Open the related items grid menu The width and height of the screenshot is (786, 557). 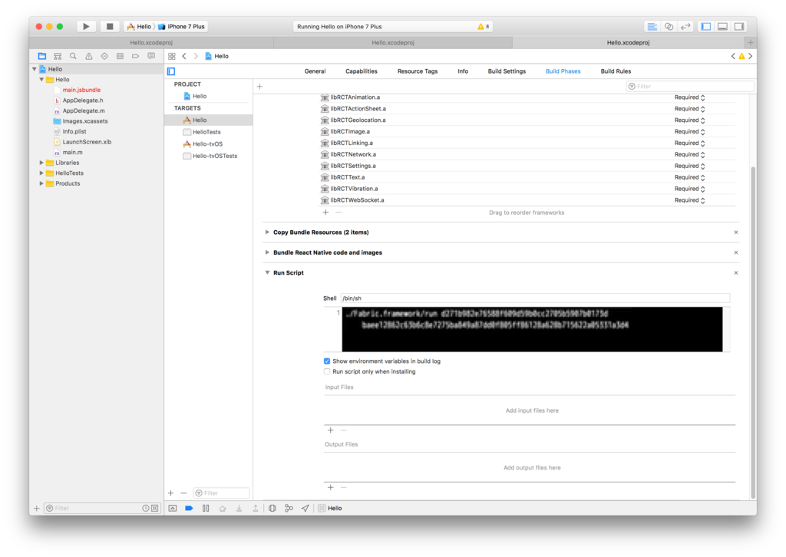(x=172, y=56)
